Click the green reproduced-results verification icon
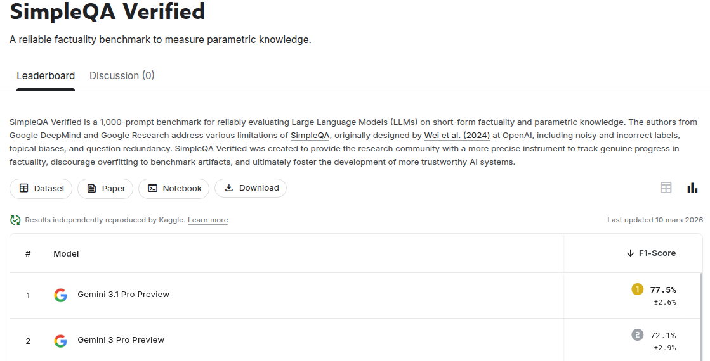710x361 pixels. [x=15, y=220]
